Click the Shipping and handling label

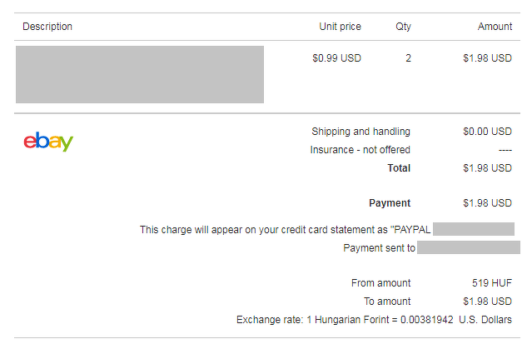click(360, 132)
